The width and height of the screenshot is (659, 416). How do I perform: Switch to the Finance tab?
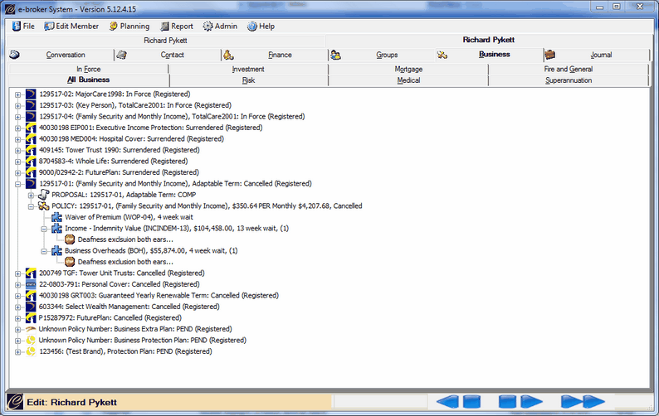[x=275, y=55]
